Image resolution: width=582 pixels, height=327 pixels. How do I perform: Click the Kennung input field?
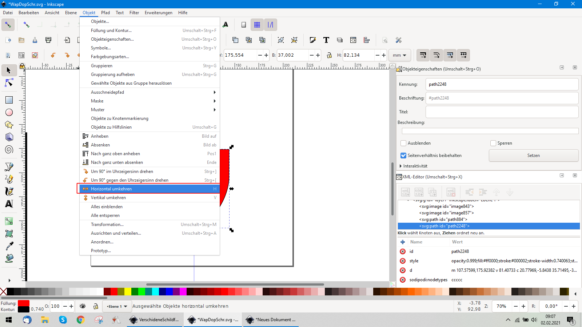pyautogui.click(x=502, y=84)
